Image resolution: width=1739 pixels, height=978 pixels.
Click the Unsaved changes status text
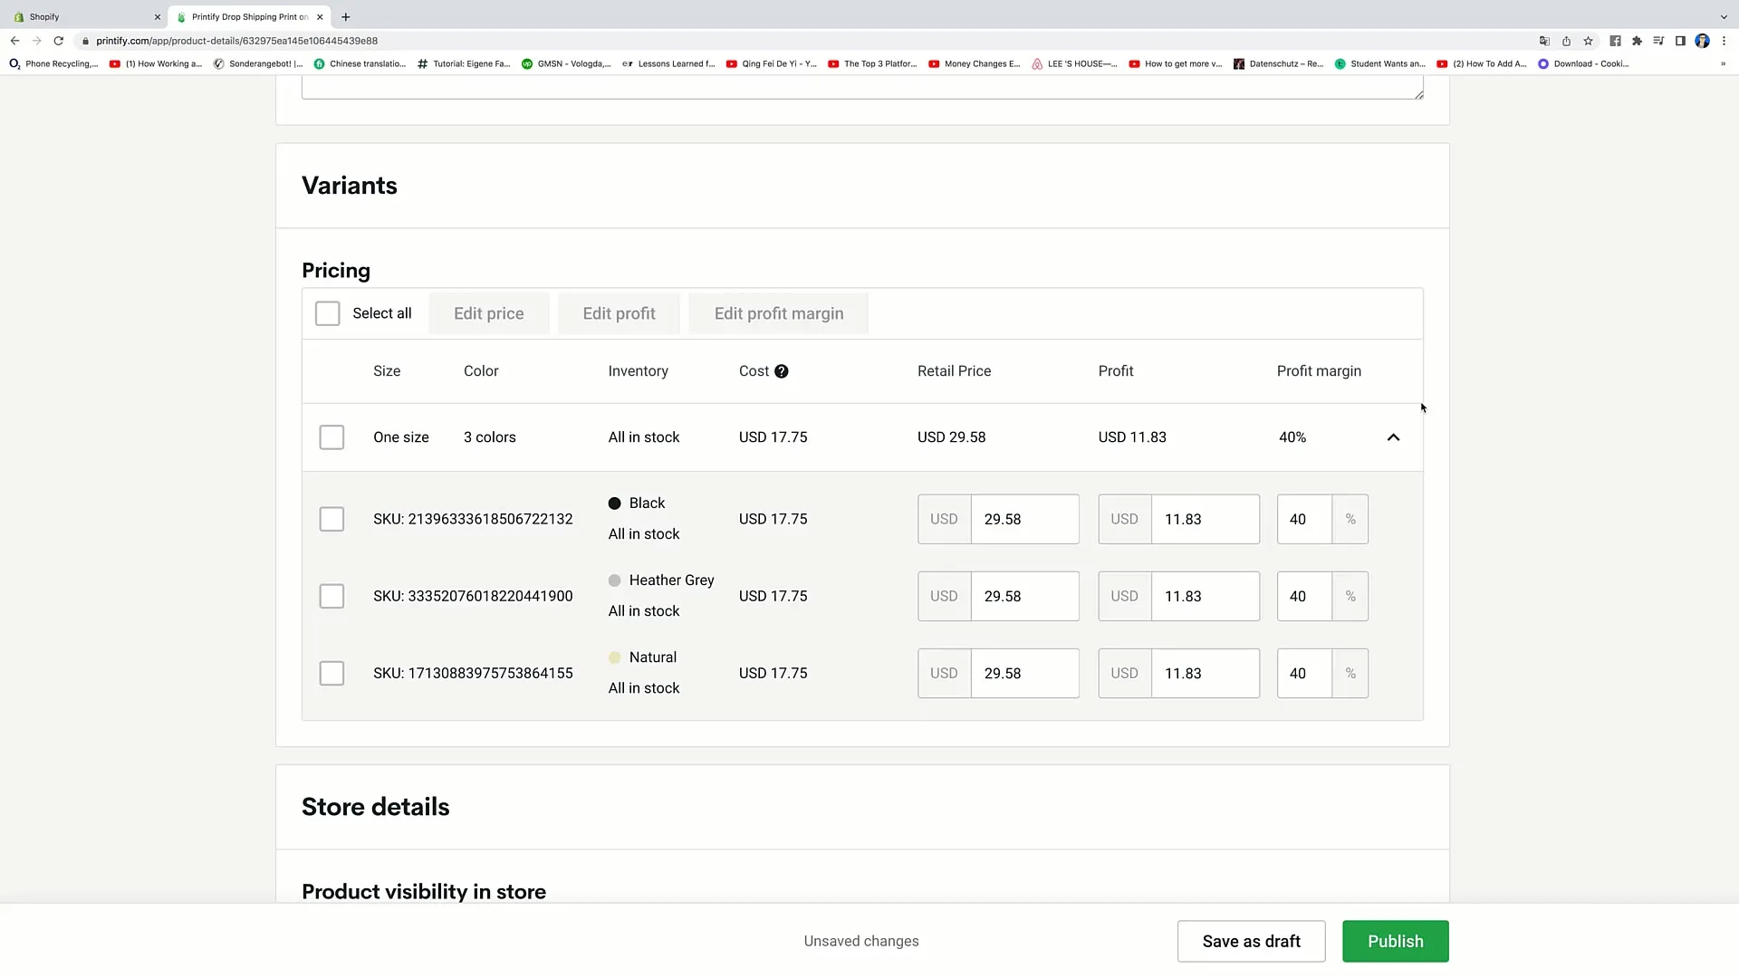coord(861,941)
